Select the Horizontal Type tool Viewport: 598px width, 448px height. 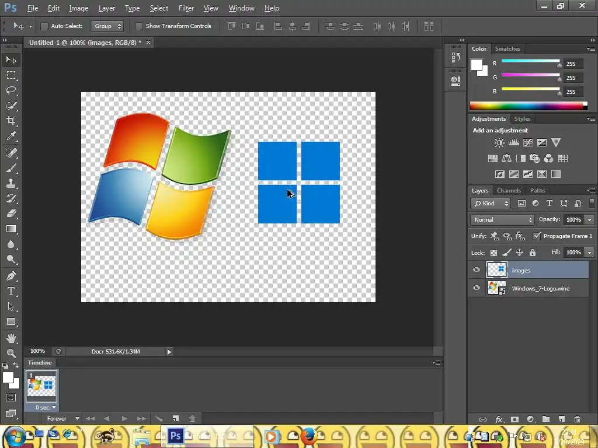11,291
